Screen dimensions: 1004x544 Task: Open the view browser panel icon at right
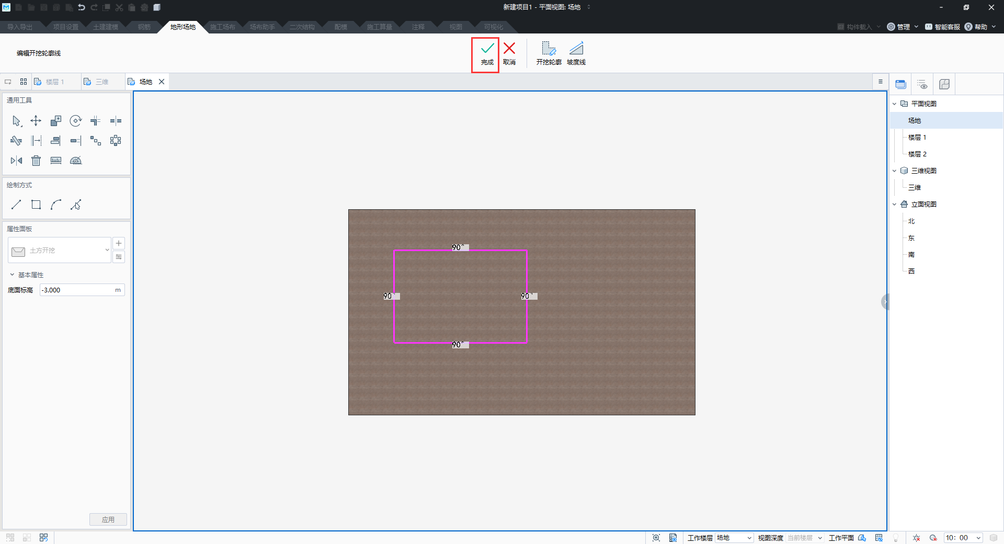point(900,84)
